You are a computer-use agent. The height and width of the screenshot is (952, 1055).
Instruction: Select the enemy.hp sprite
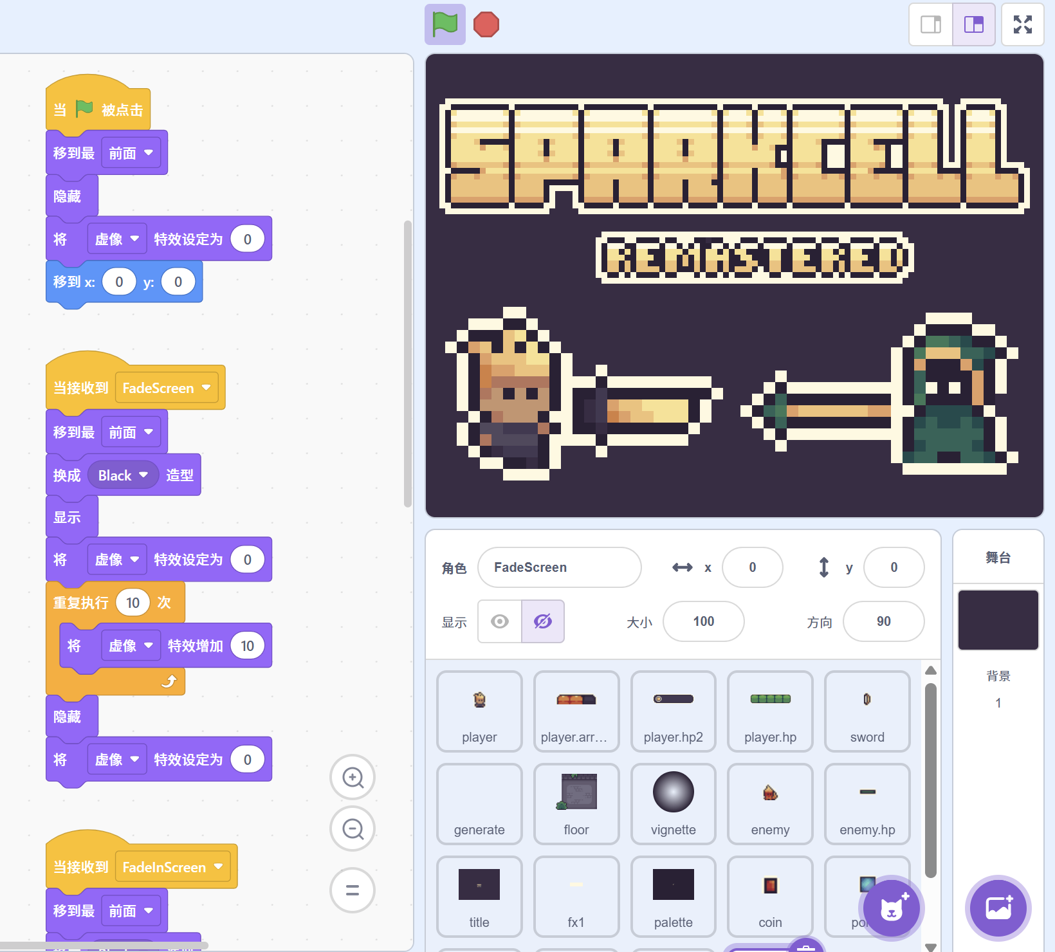[x=867, y=804]
